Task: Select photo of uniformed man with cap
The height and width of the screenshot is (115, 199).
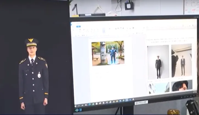Action: [x=158, y=62]
